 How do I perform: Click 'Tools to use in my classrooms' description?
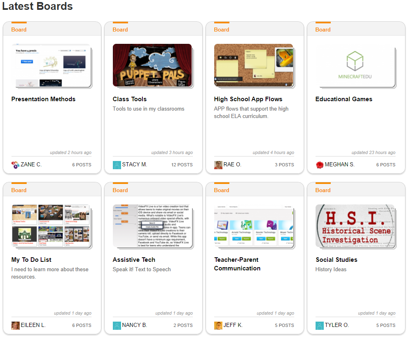click(x=149, y=109)
